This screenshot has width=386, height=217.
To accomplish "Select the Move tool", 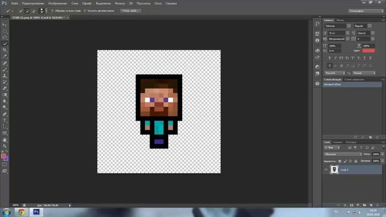I will (4, 25).
